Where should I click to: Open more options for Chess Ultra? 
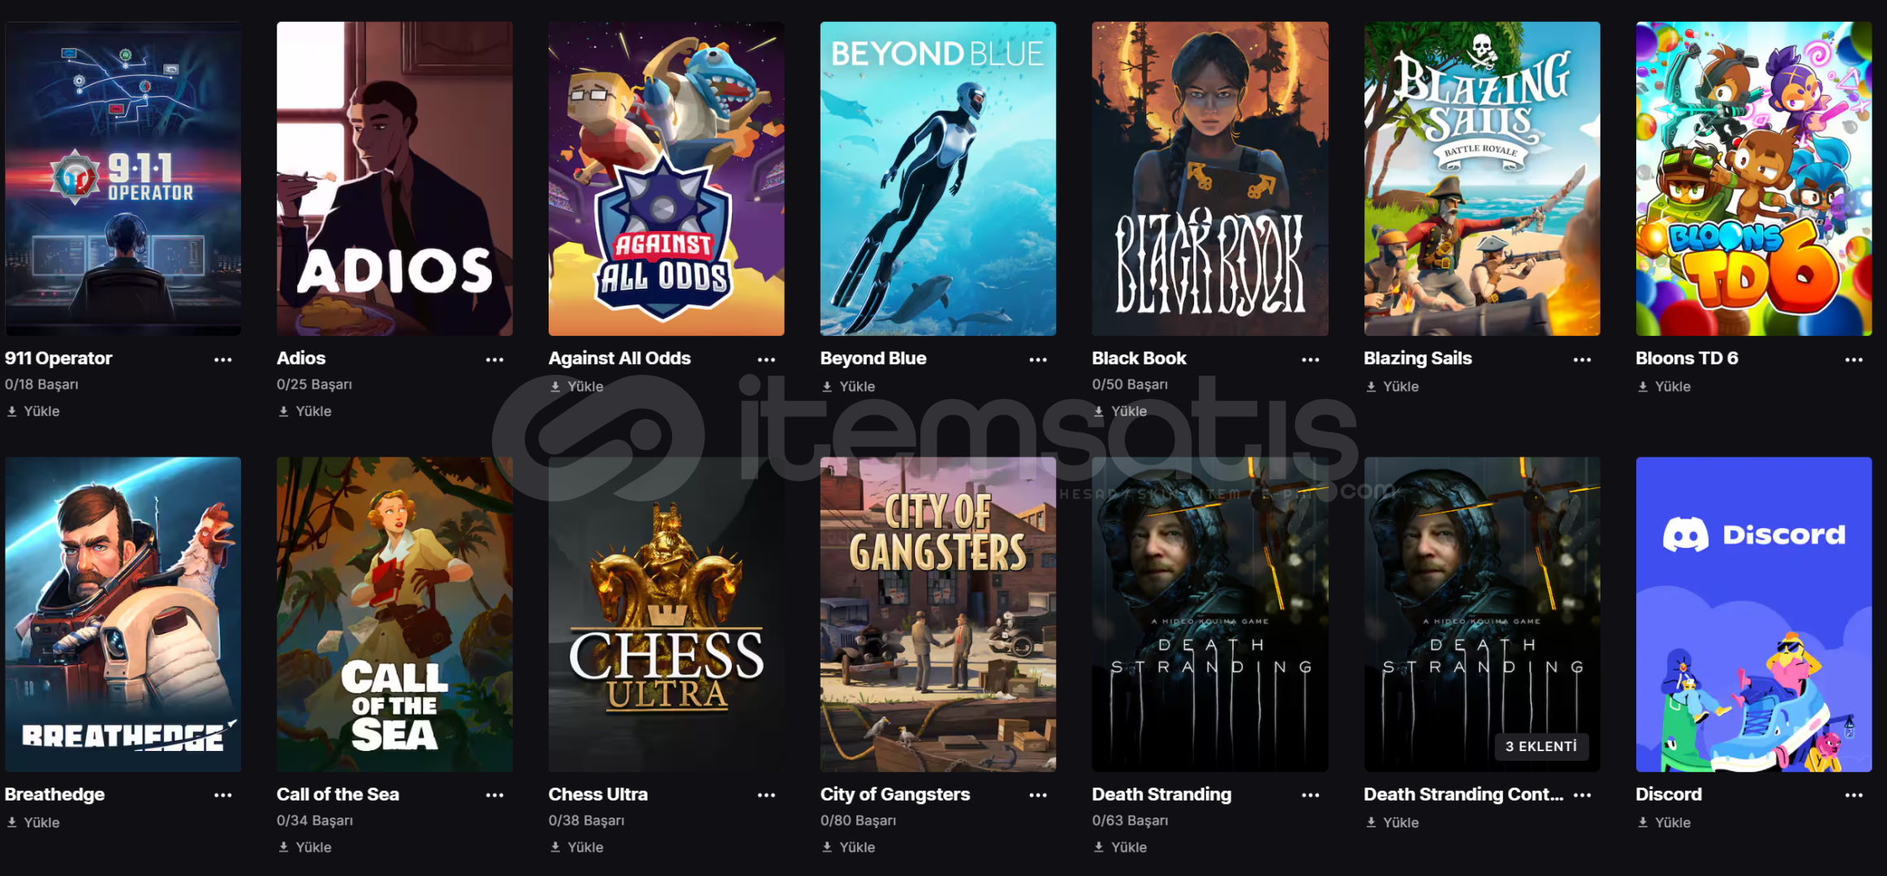[x=767, y=795]
